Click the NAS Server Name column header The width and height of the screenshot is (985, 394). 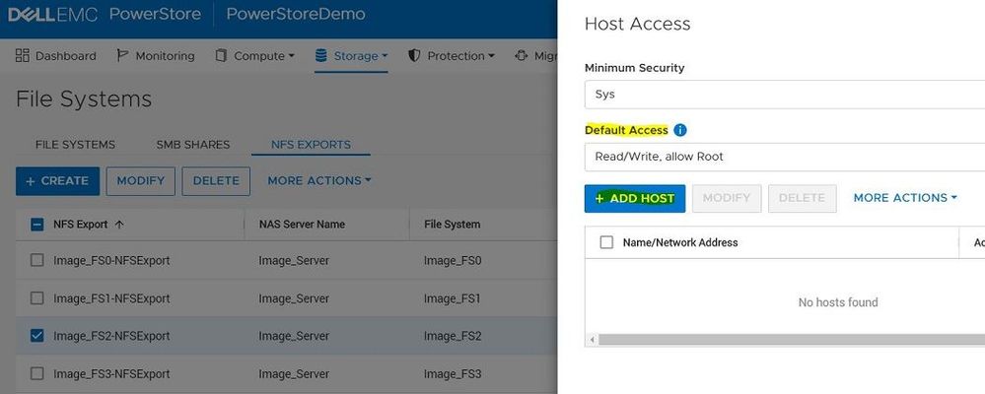pyautogui.click(x=302, y=224)
